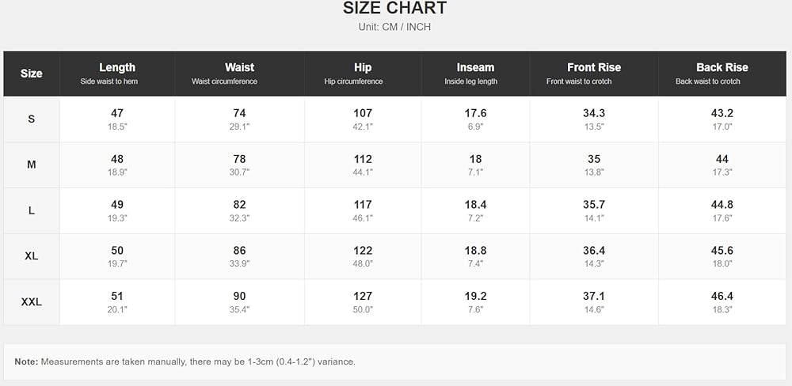Click the hip value 112 for size M
Image resolution: width=792 pixels, height=386 pixels.
click(x=363, y=160)
